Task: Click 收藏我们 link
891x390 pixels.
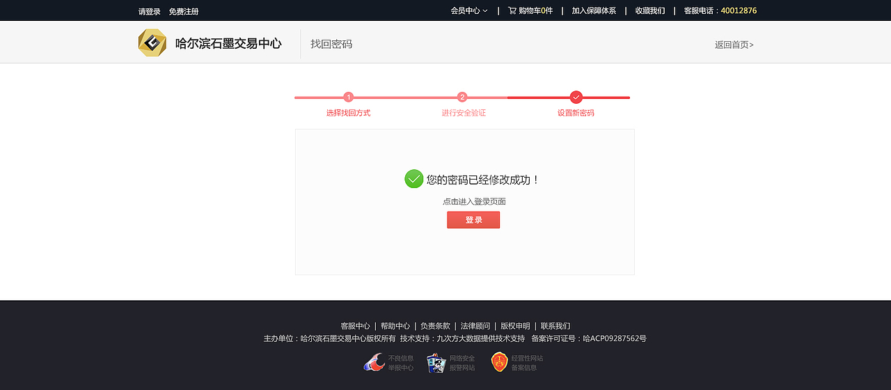Action: 650,11
